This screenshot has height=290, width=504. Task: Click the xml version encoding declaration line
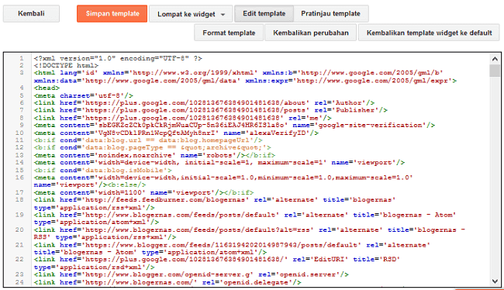click(118, 58)
